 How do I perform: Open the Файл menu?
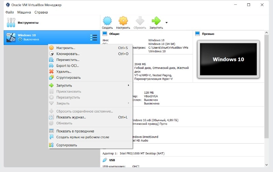click(10, 12)
